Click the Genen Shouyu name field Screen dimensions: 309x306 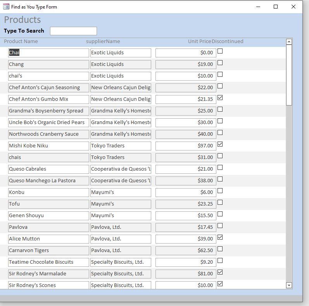(x=48, y=216)
